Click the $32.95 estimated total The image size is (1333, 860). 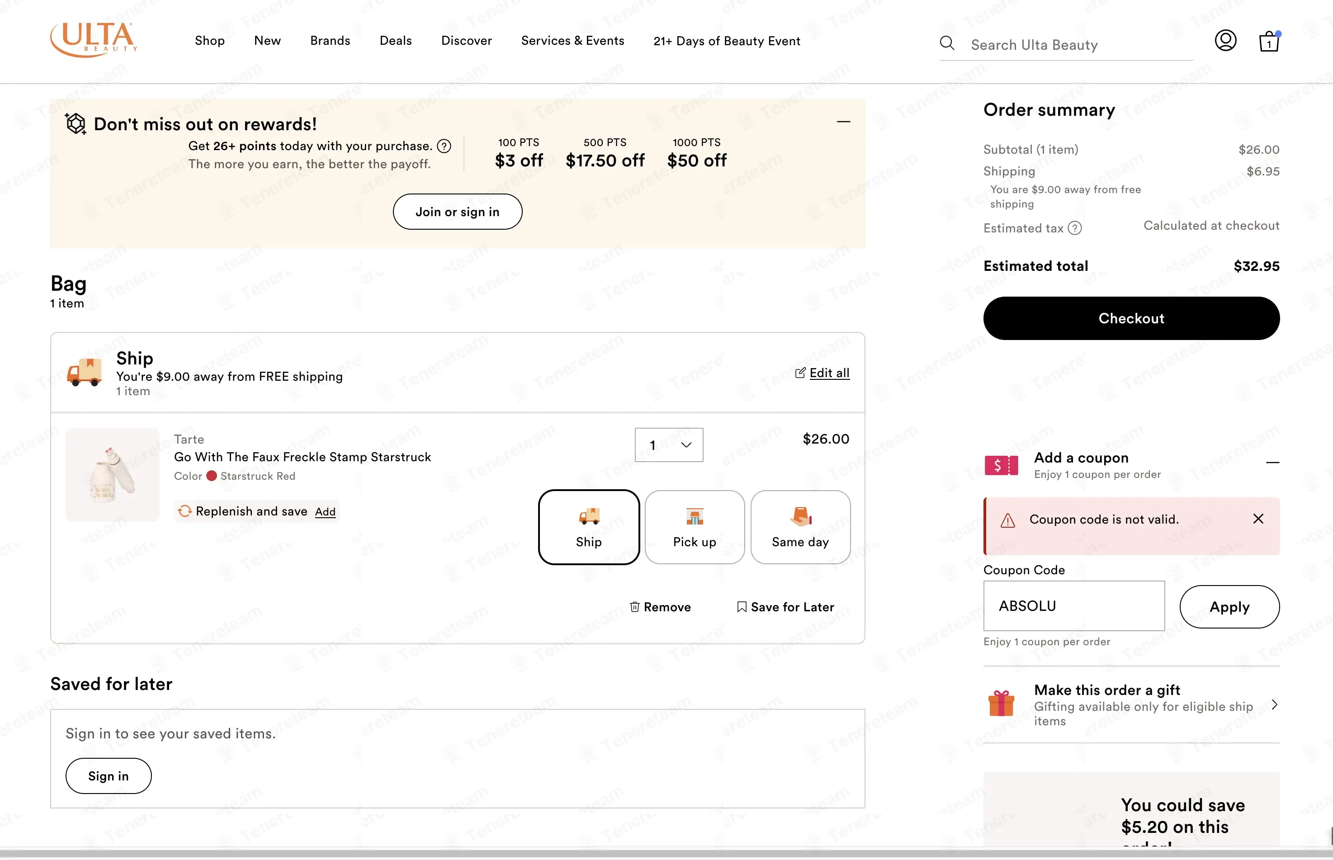1257,266
